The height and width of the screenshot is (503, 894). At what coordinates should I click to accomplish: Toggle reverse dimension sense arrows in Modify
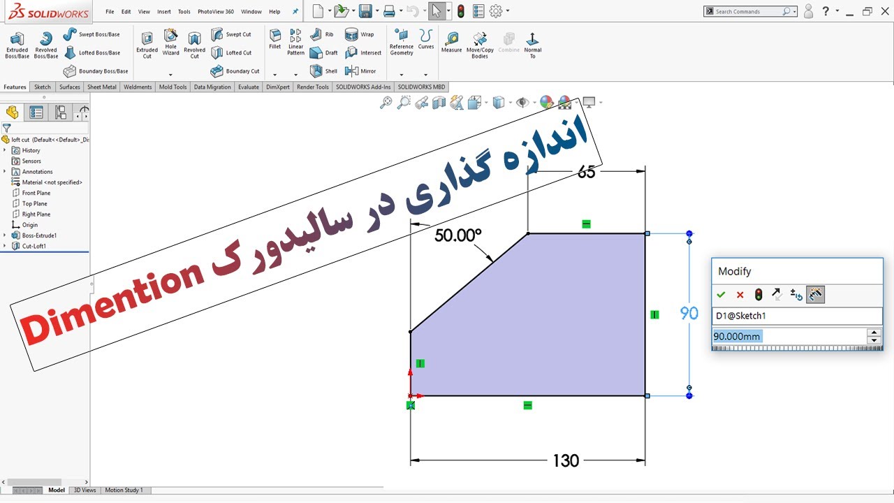click(x=776, y=295)
